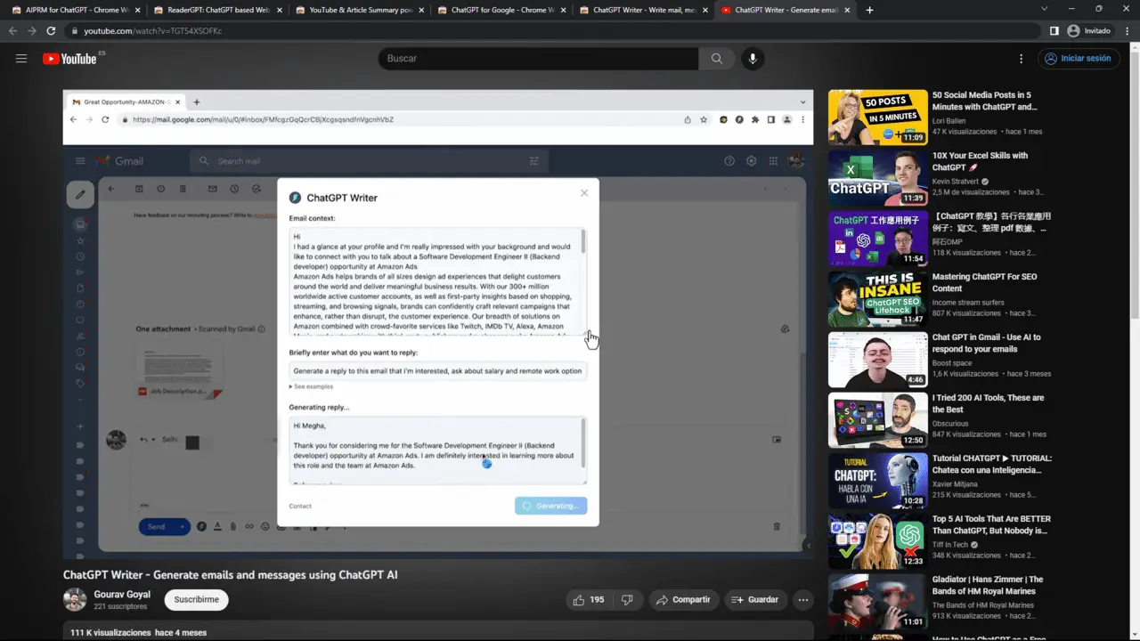
Task: Open YouTube settings three-dot menu in header
Action: (1021, 59)
